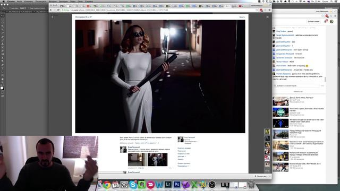Click the back arrow in VK Chrome window
The width and height of the screenshot is (340, 191).
point(51,10)
